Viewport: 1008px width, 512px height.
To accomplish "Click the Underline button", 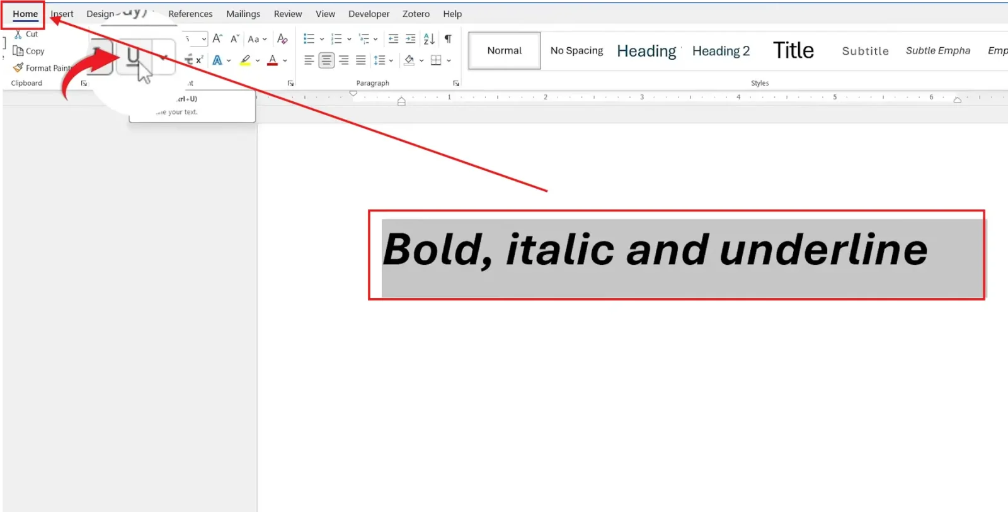I will click(x=133, y=57).
